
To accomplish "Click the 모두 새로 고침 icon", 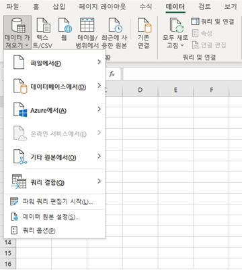I will point(176,26).
